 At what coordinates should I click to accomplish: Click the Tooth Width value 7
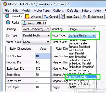[43, 81]
